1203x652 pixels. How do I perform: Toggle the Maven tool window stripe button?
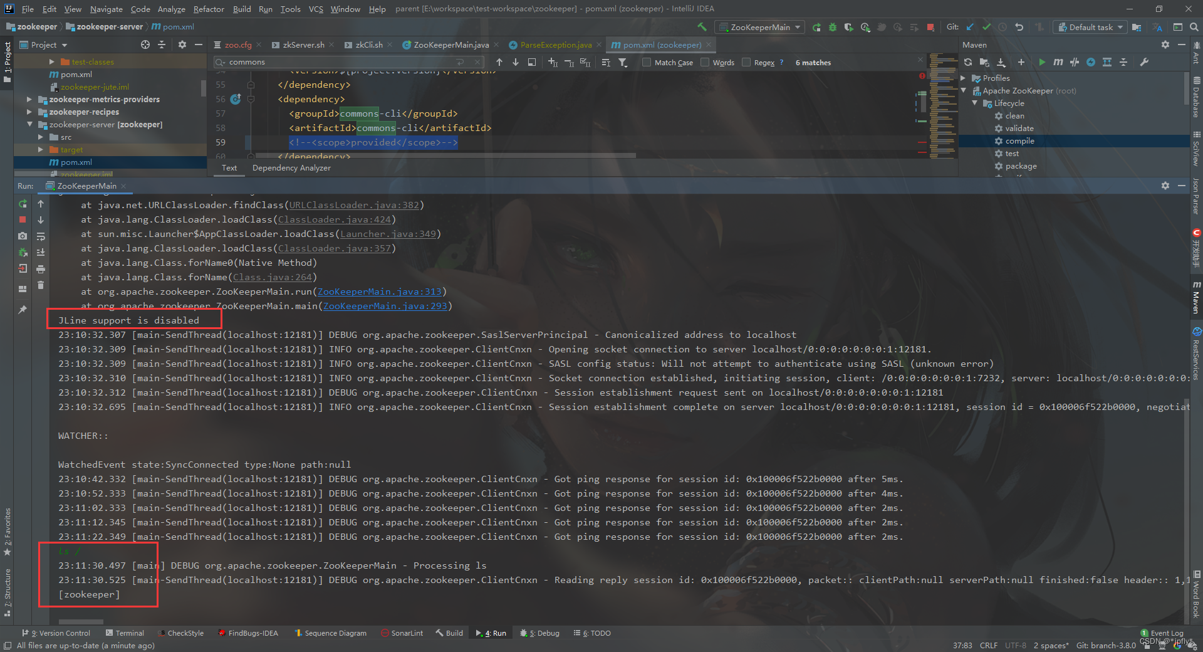pos(1196,298)
